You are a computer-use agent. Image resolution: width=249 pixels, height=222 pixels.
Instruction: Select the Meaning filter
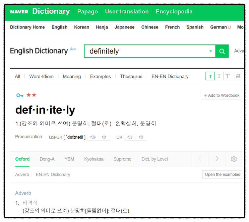coord(72,76)
